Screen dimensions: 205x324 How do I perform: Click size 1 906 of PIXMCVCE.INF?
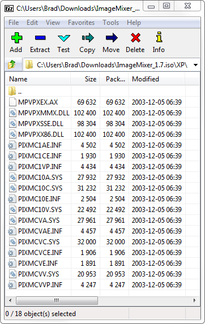click(88, 252)
